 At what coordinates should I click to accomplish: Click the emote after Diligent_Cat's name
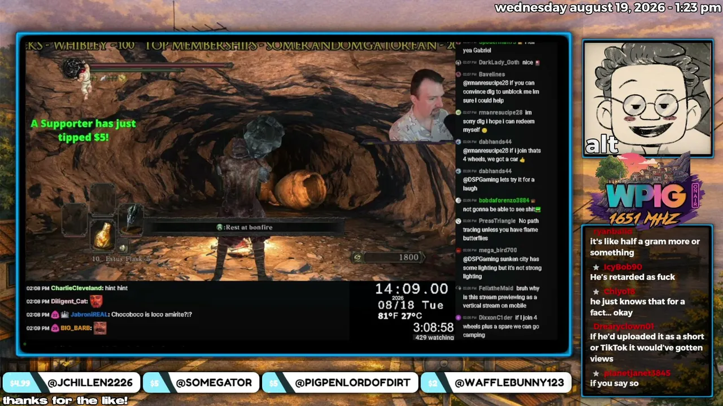(x=96, y=301)
